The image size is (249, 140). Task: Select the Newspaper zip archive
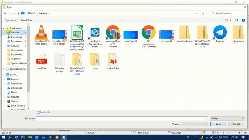pos(238,34)
